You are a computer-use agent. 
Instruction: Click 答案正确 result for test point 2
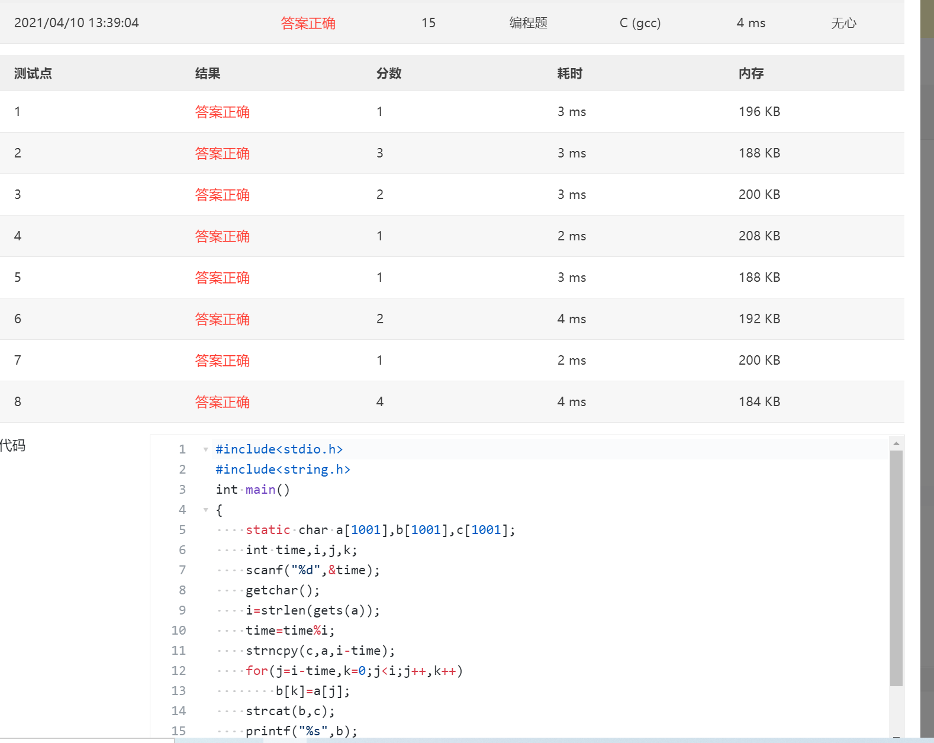point(223,153)
